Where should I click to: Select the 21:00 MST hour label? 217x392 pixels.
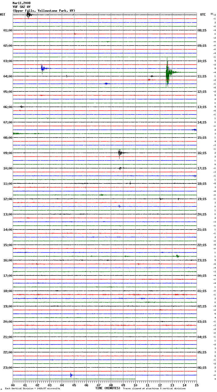click(8, 337)
